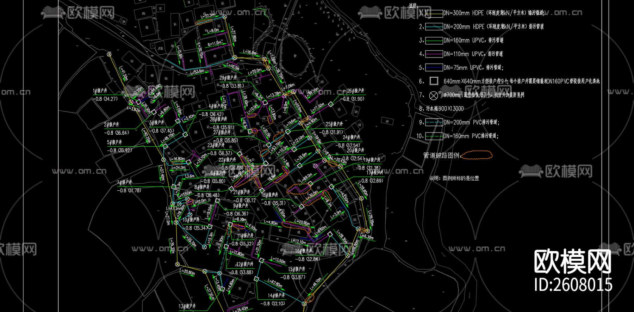The width and height of the screenshot is (634, 312).
Task: Click the elevation value '-0.8 (31.78)'
Action: [x=129, y=190]
